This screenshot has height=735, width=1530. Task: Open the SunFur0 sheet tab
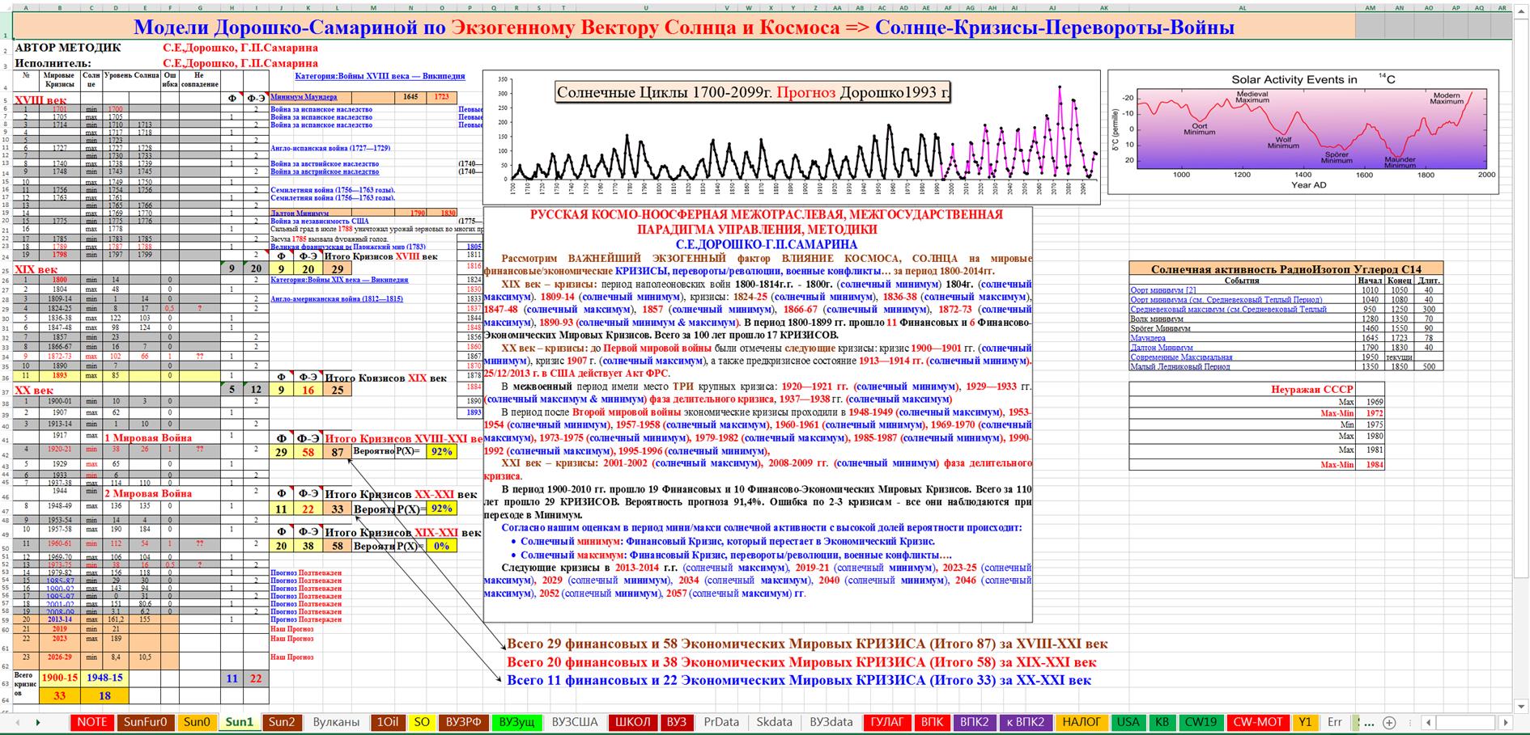click(x=145, y=722)
